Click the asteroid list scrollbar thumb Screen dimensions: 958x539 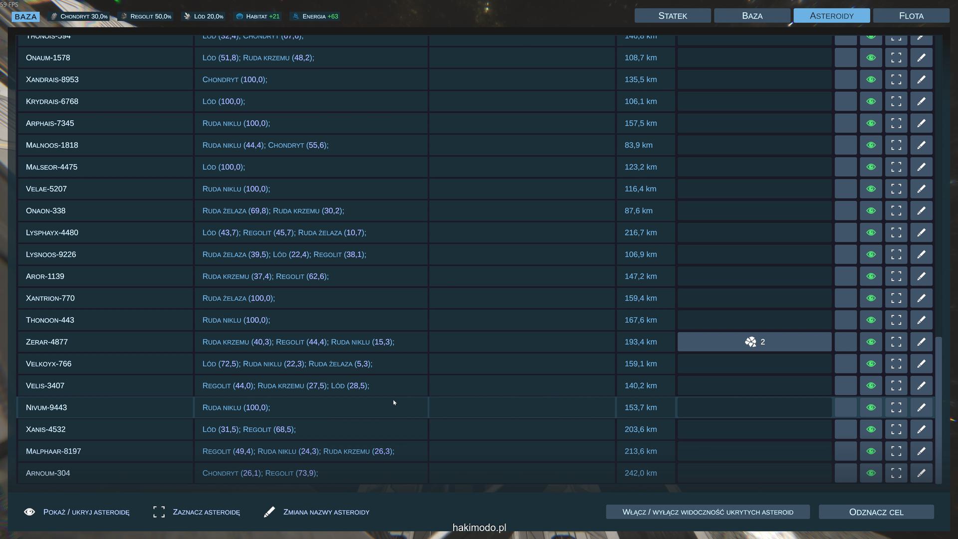pyautogui.click(x=939, y=409)
